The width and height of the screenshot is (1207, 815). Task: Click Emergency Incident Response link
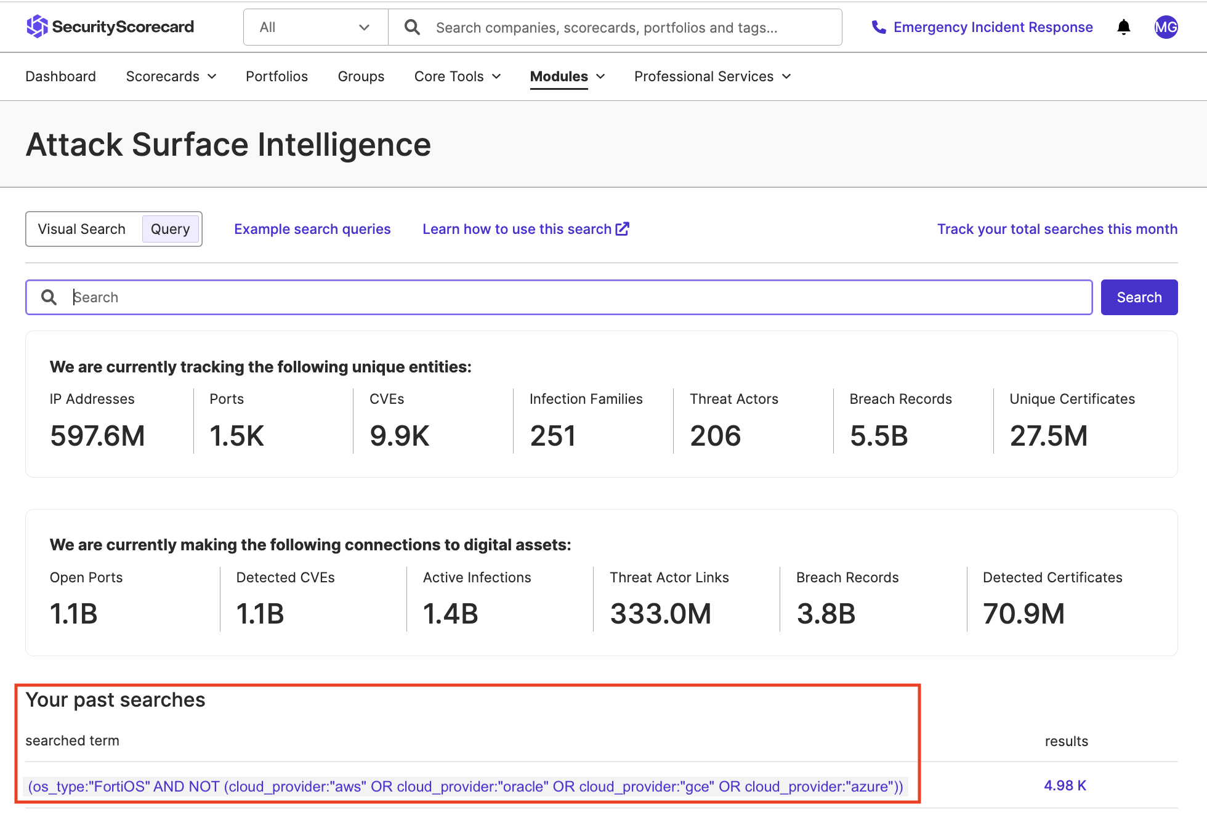[x=993, y=27]
